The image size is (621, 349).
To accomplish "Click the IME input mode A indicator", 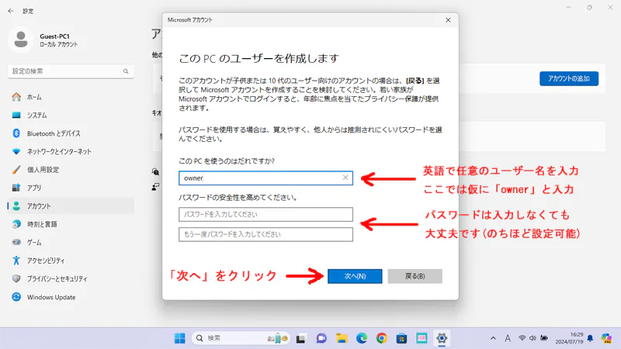I will click(x=508, y=338).
